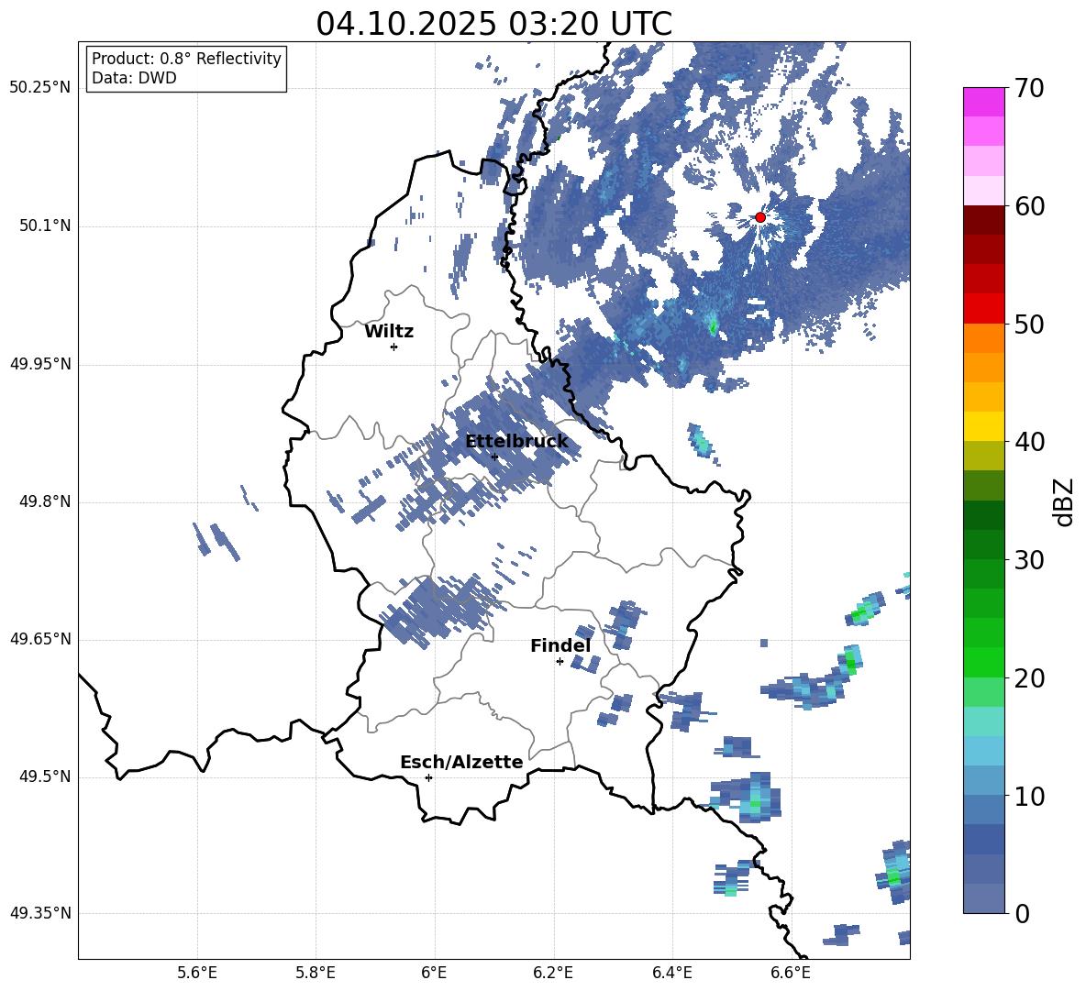Click the Esch/Alzette city label

(461, 762)
